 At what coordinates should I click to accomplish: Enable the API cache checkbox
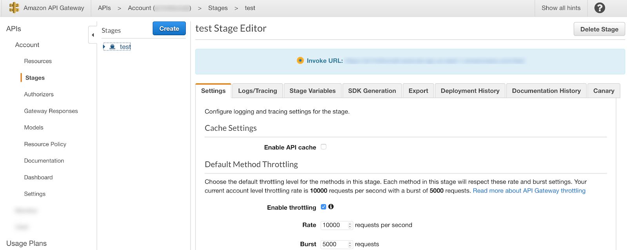click(324, 147)
